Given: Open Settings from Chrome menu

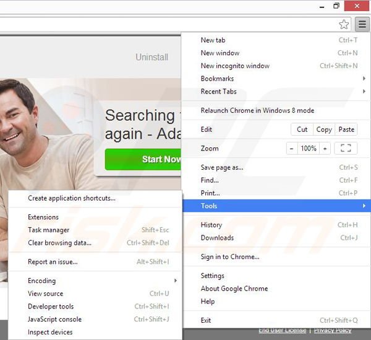Looking at the screenshot, I should (x=276, y=276).
